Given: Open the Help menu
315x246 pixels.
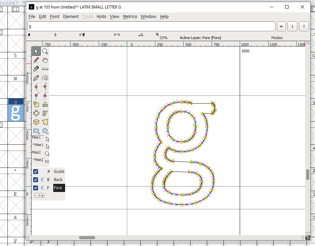Looking at the screenshot, I should click(164, 17).
